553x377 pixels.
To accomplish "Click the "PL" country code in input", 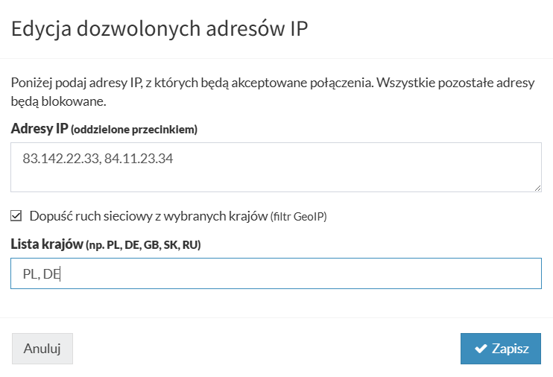I will [30, 274].
